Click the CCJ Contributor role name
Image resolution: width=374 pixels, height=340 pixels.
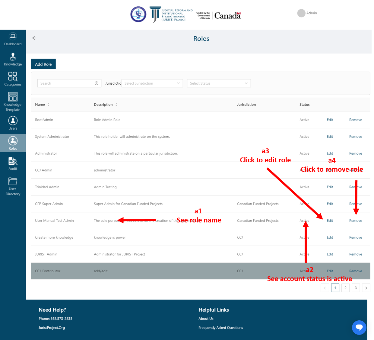coord(48,271)
